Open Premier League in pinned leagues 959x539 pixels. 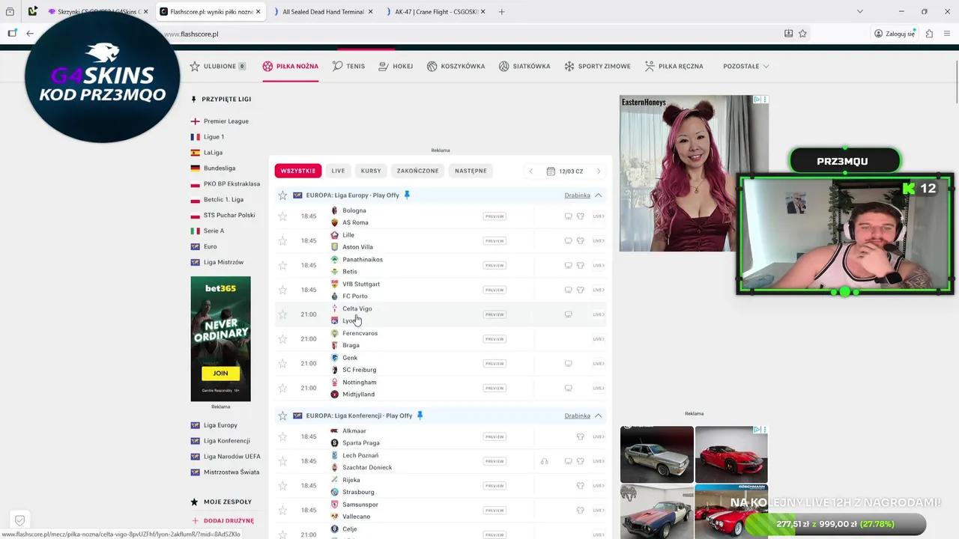226,121
